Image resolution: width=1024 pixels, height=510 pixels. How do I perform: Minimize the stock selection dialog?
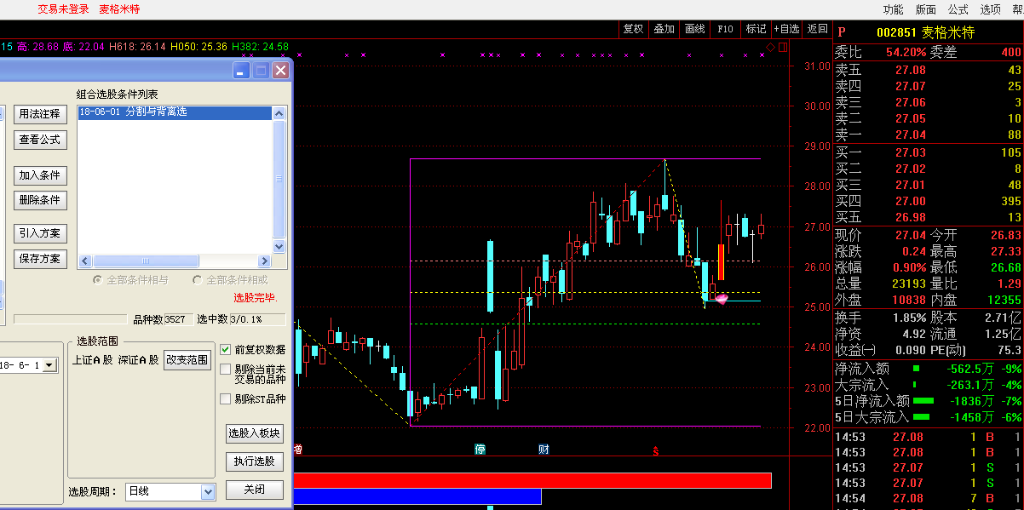click(242, 71)
